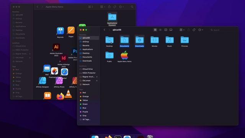The width and height of the screenshot is (245, 138).
Task: Click the Tags icon in ajblue98 toolbar
Action: coord(194,30)
